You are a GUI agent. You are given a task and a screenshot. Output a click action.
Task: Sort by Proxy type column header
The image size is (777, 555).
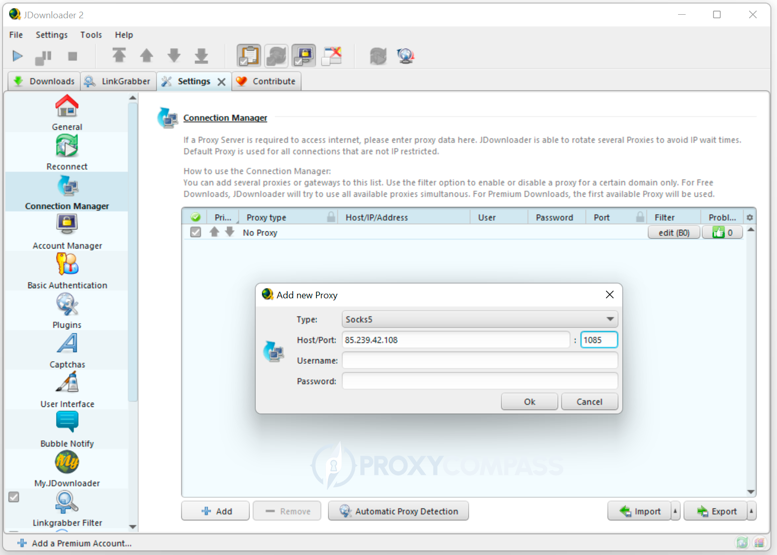pos(288,217)
